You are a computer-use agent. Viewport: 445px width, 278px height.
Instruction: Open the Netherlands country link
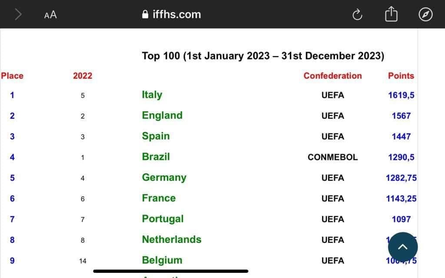[172, 239]
